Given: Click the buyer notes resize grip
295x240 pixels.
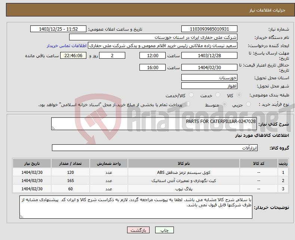Looking at the screenshot, I should coord(22,216).
